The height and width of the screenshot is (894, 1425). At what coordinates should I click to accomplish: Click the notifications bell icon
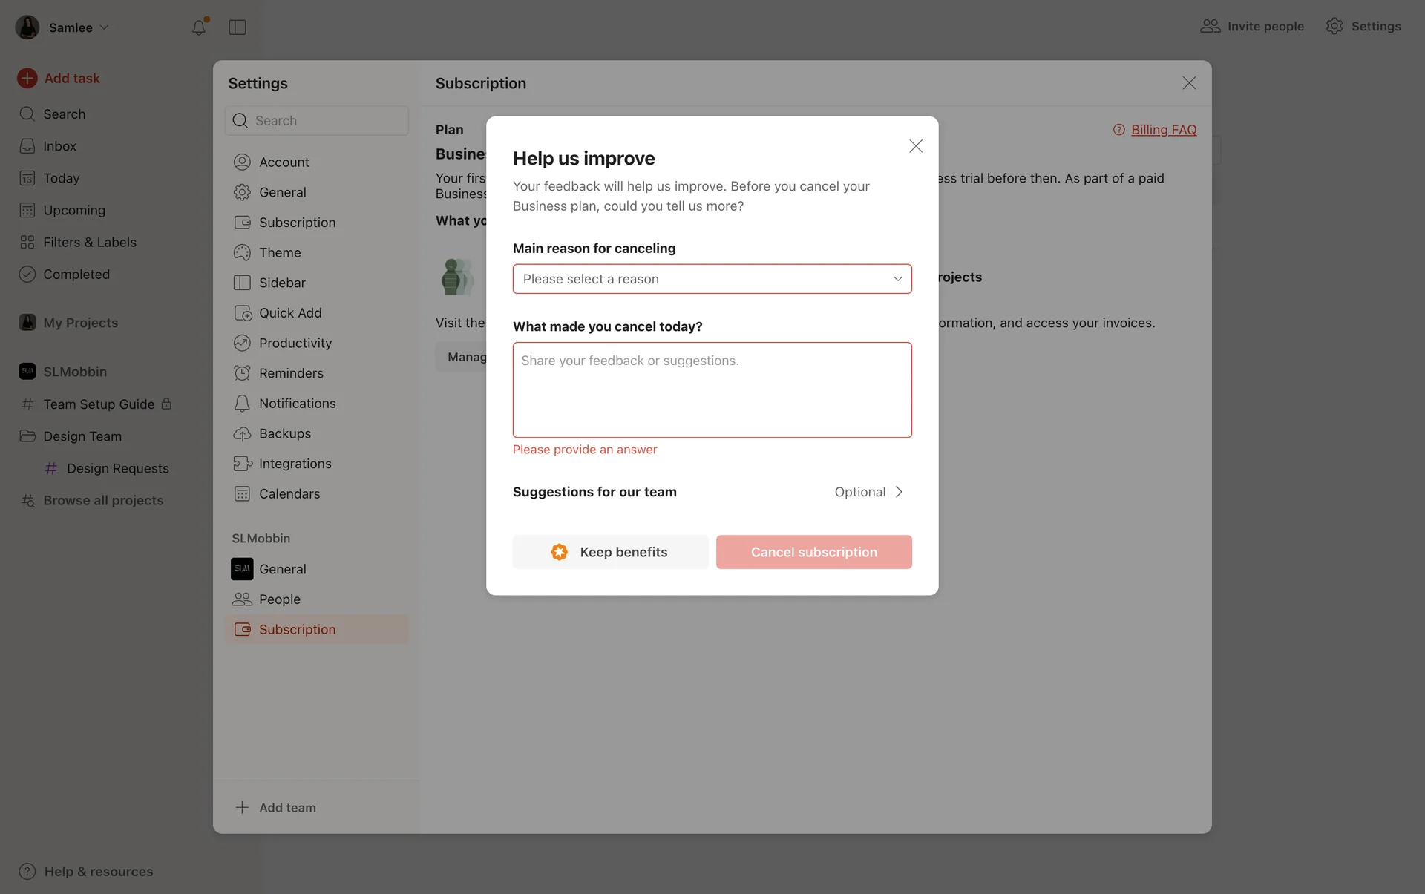coord(198,27)
